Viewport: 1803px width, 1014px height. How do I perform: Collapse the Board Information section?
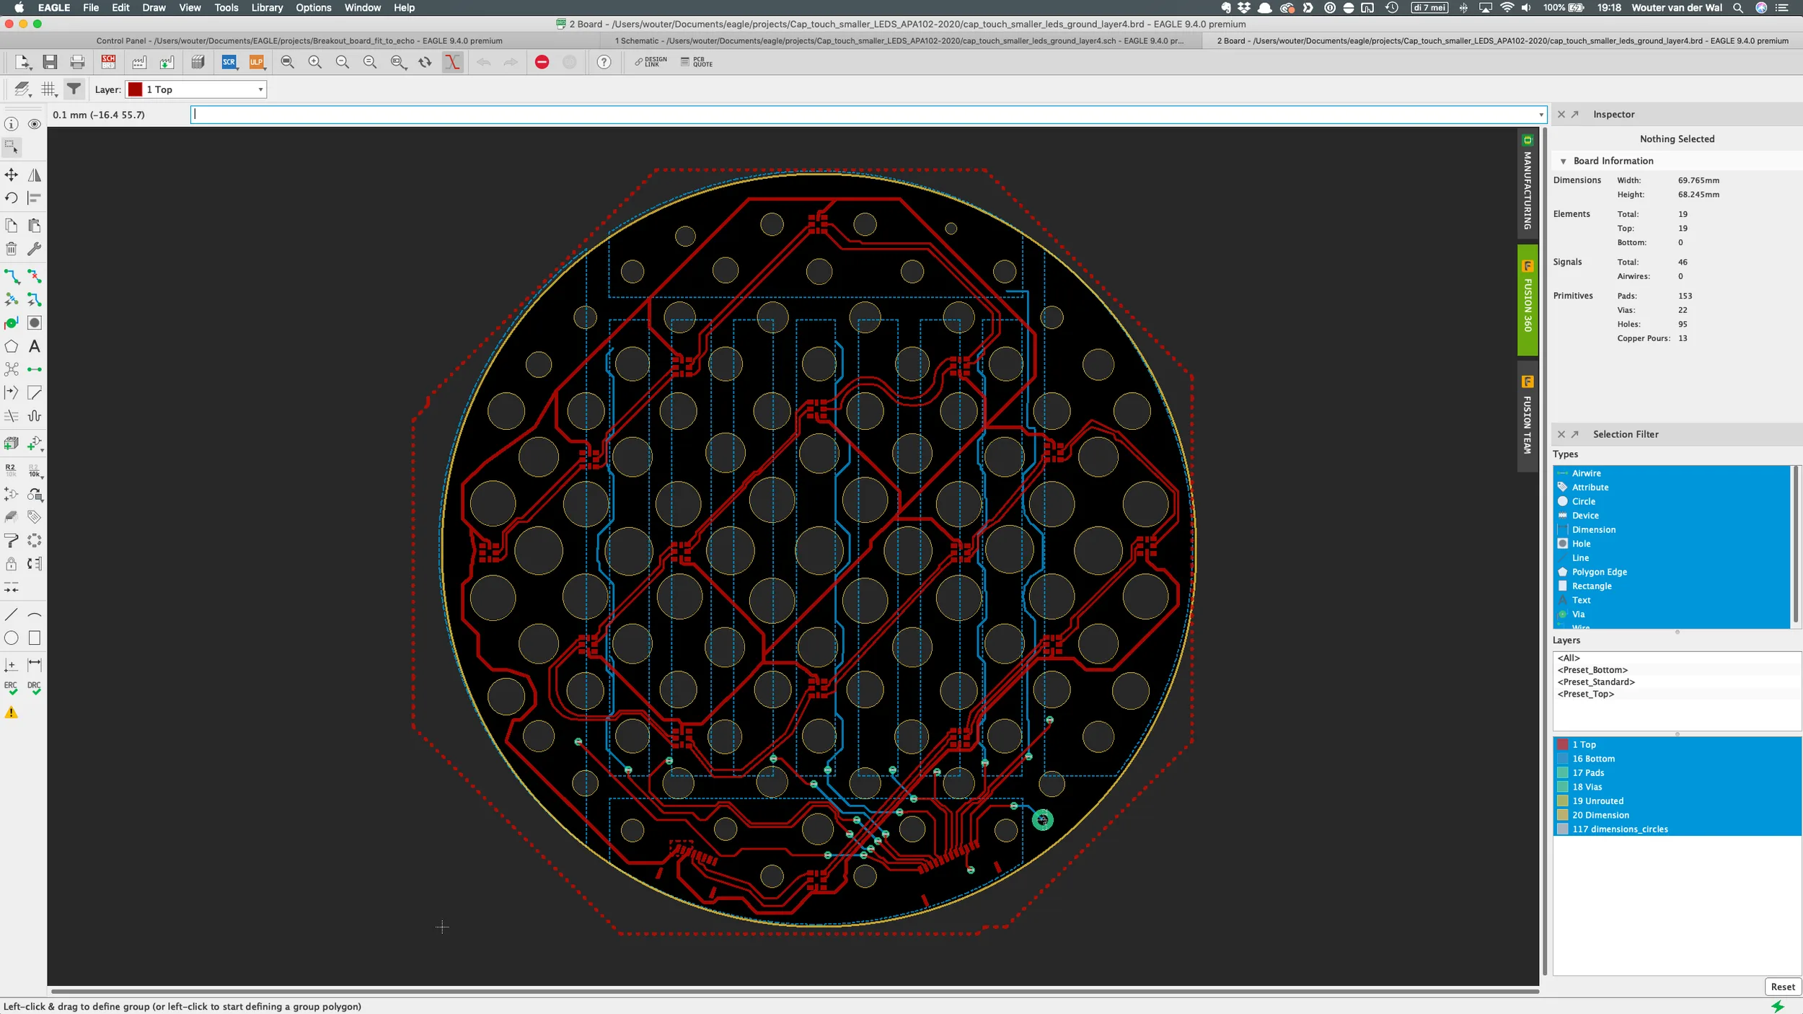(x=1563, y=161)
